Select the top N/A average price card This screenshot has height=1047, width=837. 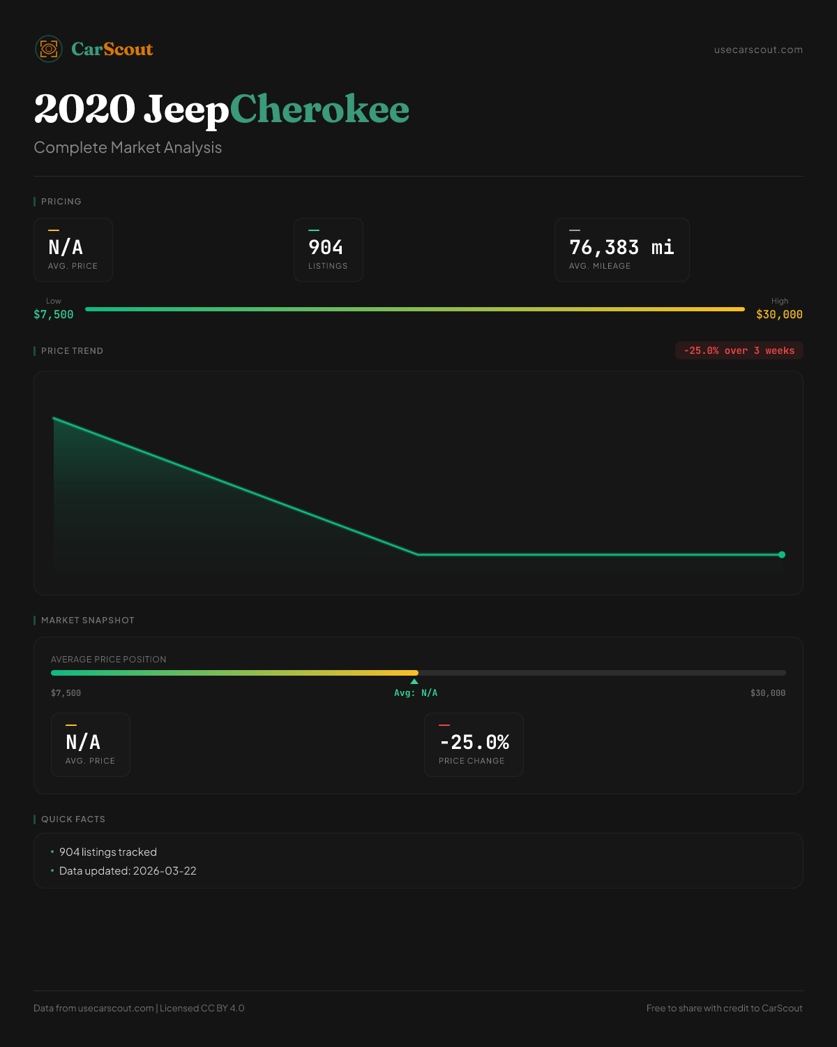pyautogui.click(x=73, y=250)
